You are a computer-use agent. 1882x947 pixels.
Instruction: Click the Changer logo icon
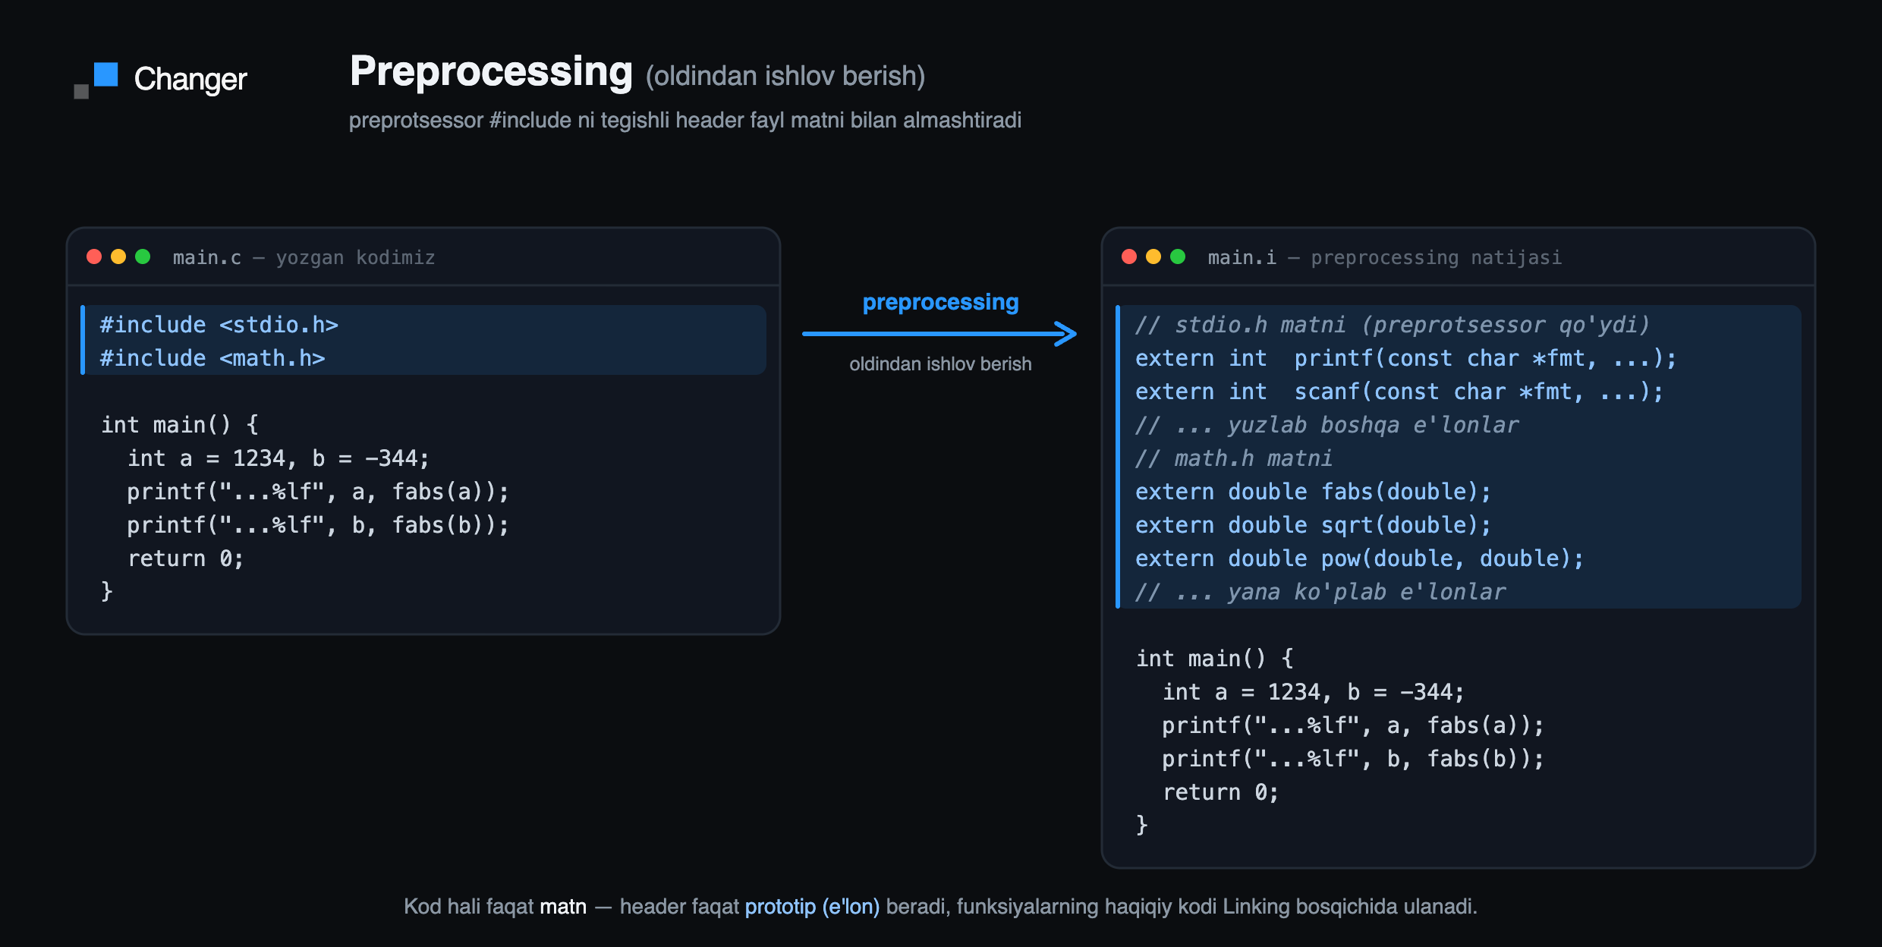click(96, 80)
